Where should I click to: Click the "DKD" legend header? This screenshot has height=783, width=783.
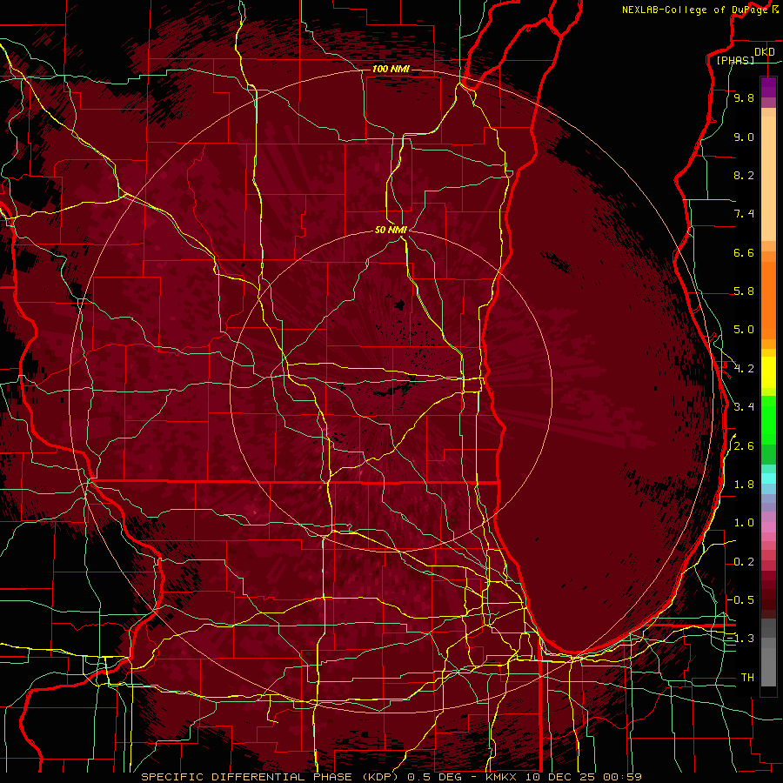(x=764, y=52)
